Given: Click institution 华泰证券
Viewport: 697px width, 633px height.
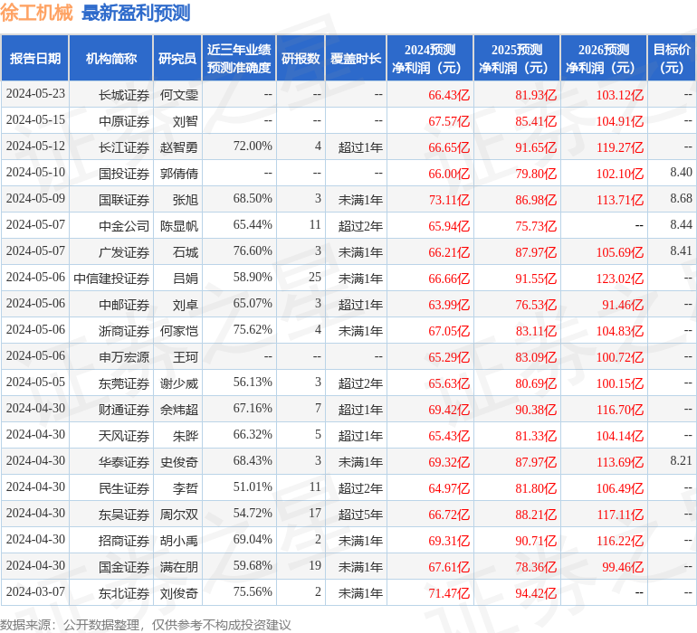Looking at the screenshot, I should point(124,462).
